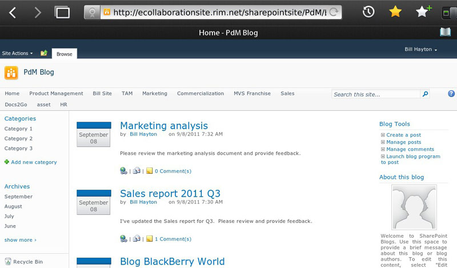The width and height of the screenshot is (457, 268).
Task: Open the September archive
Action: pos(18,197)
